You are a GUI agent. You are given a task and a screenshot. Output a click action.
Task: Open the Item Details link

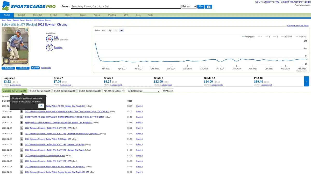tap(46, 68)
